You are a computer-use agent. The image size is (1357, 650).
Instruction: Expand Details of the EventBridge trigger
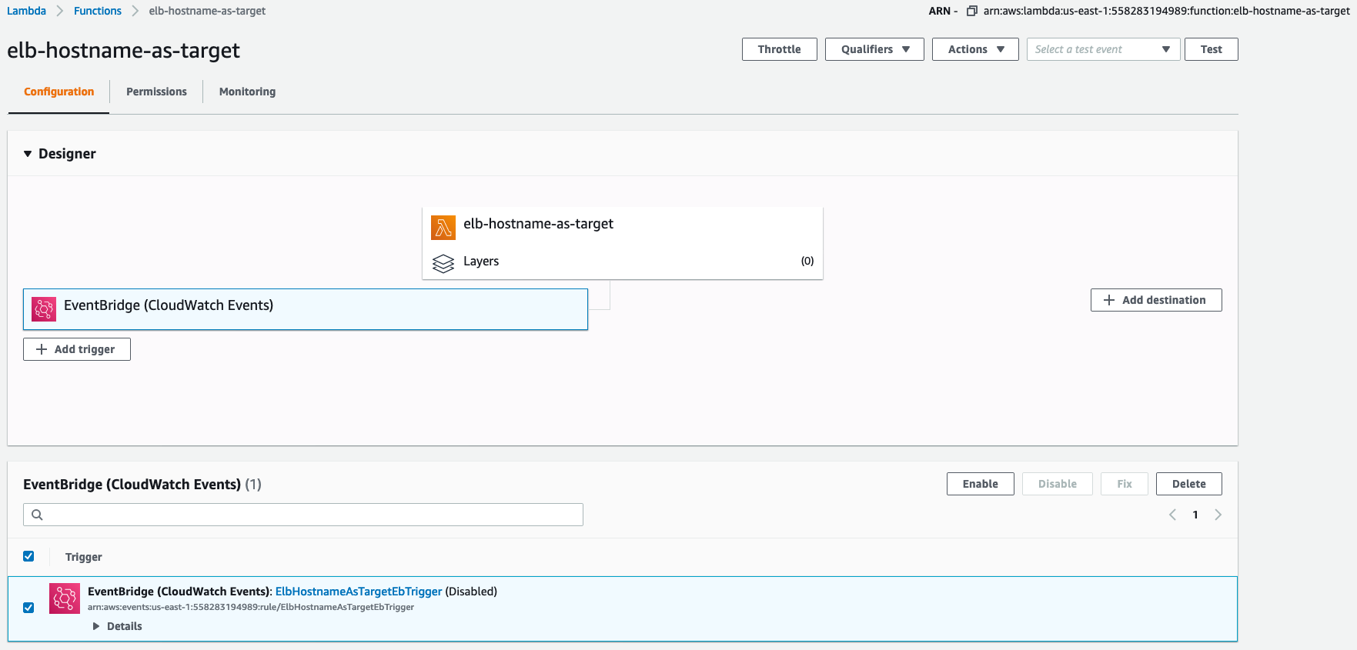(118, 626)
